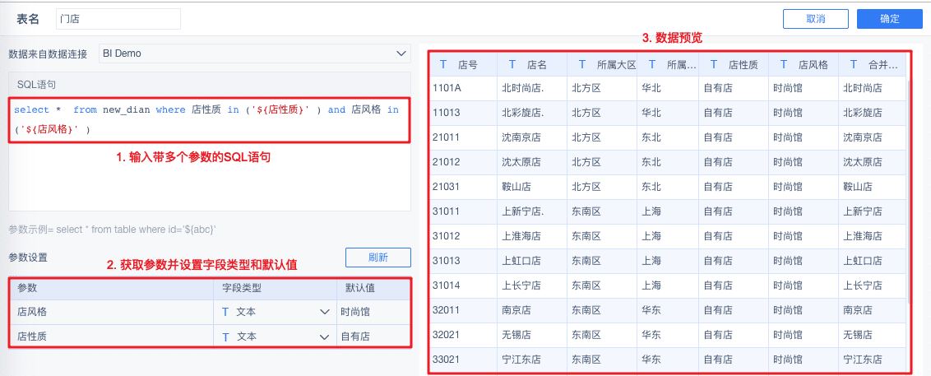Click 宁江东店 in the 店名 column
The image size is (931, 376).
pyautogui.click(x=532, y=360)
